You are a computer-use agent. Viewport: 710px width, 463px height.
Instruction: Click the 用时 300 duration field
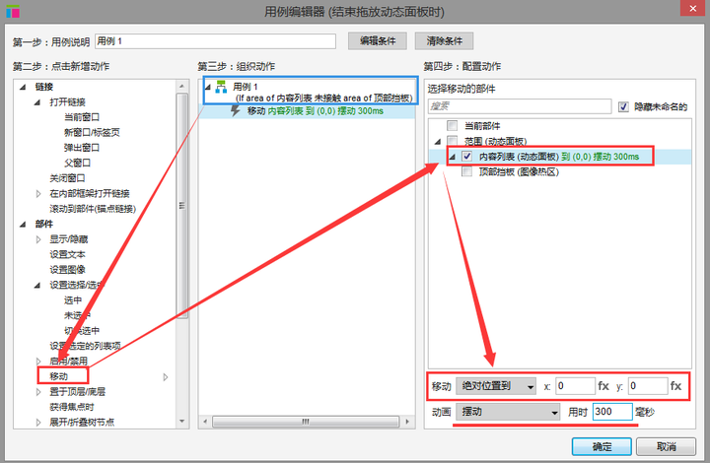click(x=612, y=412)
